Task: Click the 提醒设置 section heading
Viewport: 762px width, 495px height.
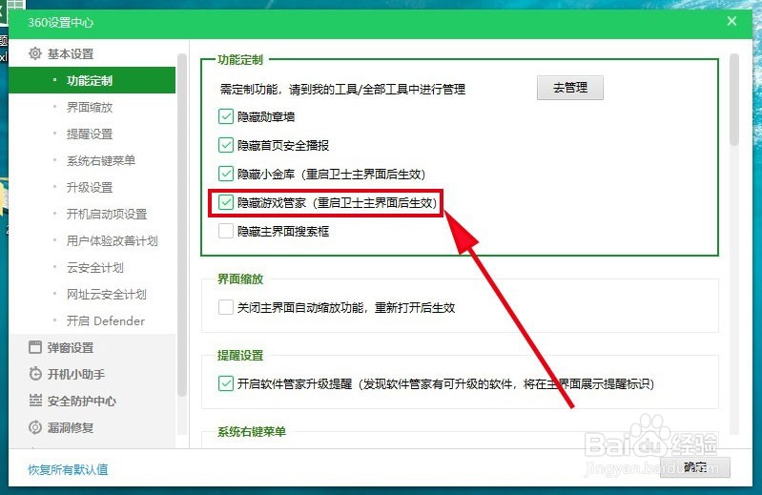Action: click(x=240, y=355)
